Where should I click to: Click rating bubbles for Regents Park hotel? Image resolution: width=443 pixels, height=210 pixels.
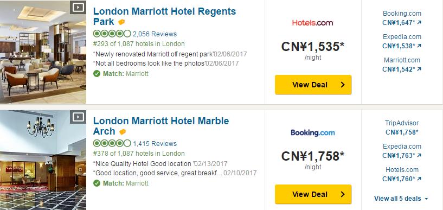coord(112,34)
